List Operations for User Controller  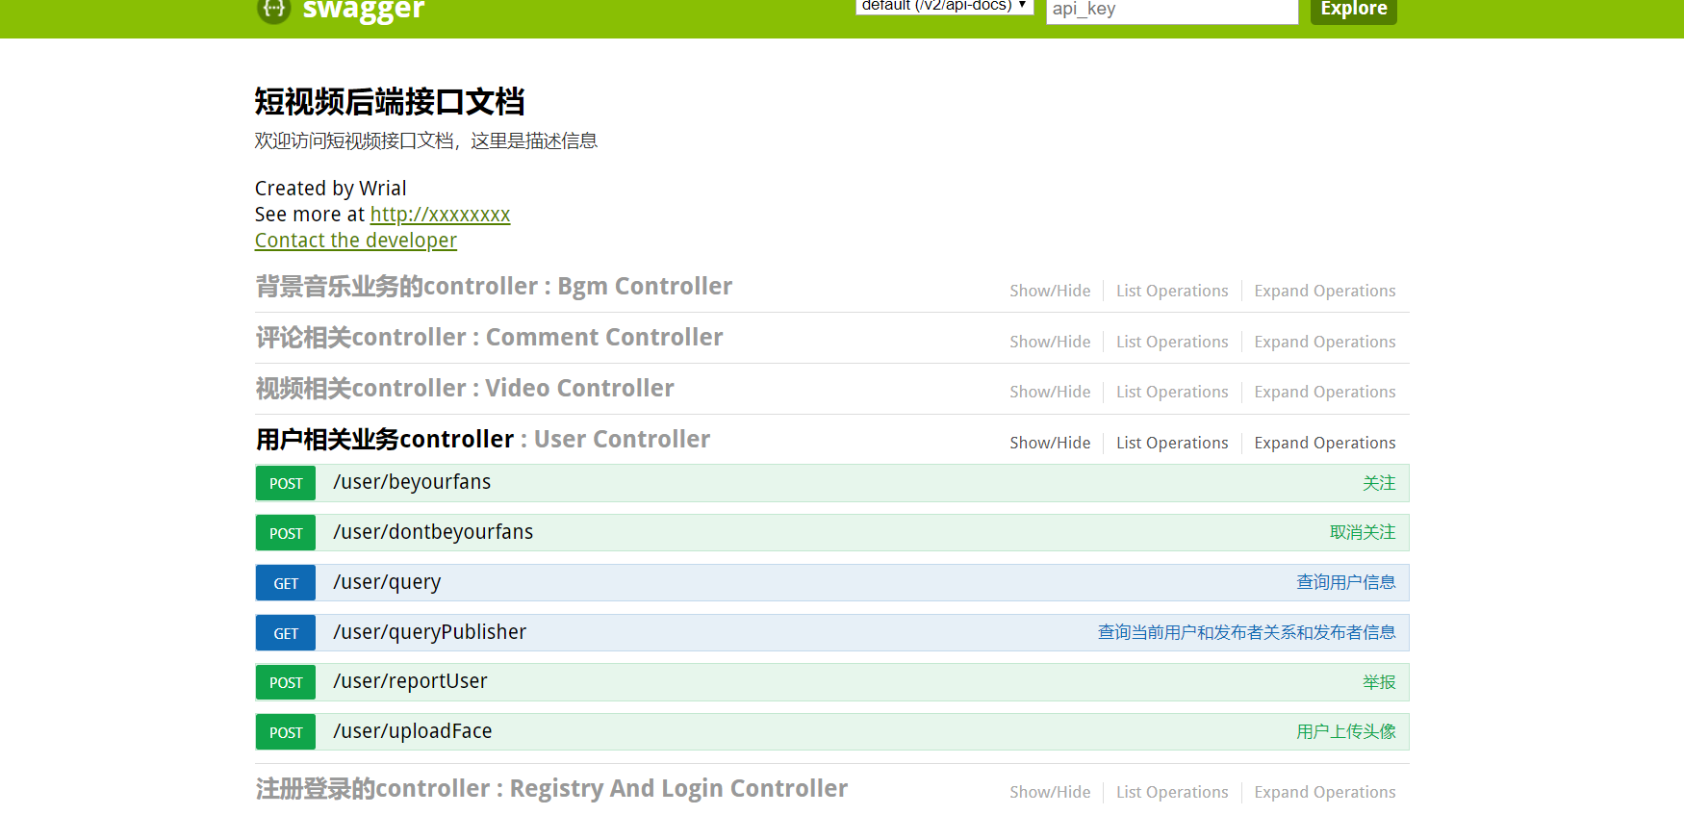pyautogui.click(x=1172, y=443)
